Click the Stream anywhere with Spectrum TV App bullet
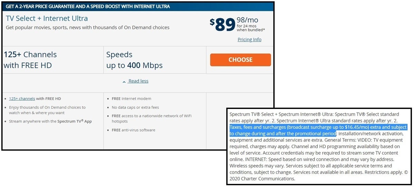 [x=50, y=121]
